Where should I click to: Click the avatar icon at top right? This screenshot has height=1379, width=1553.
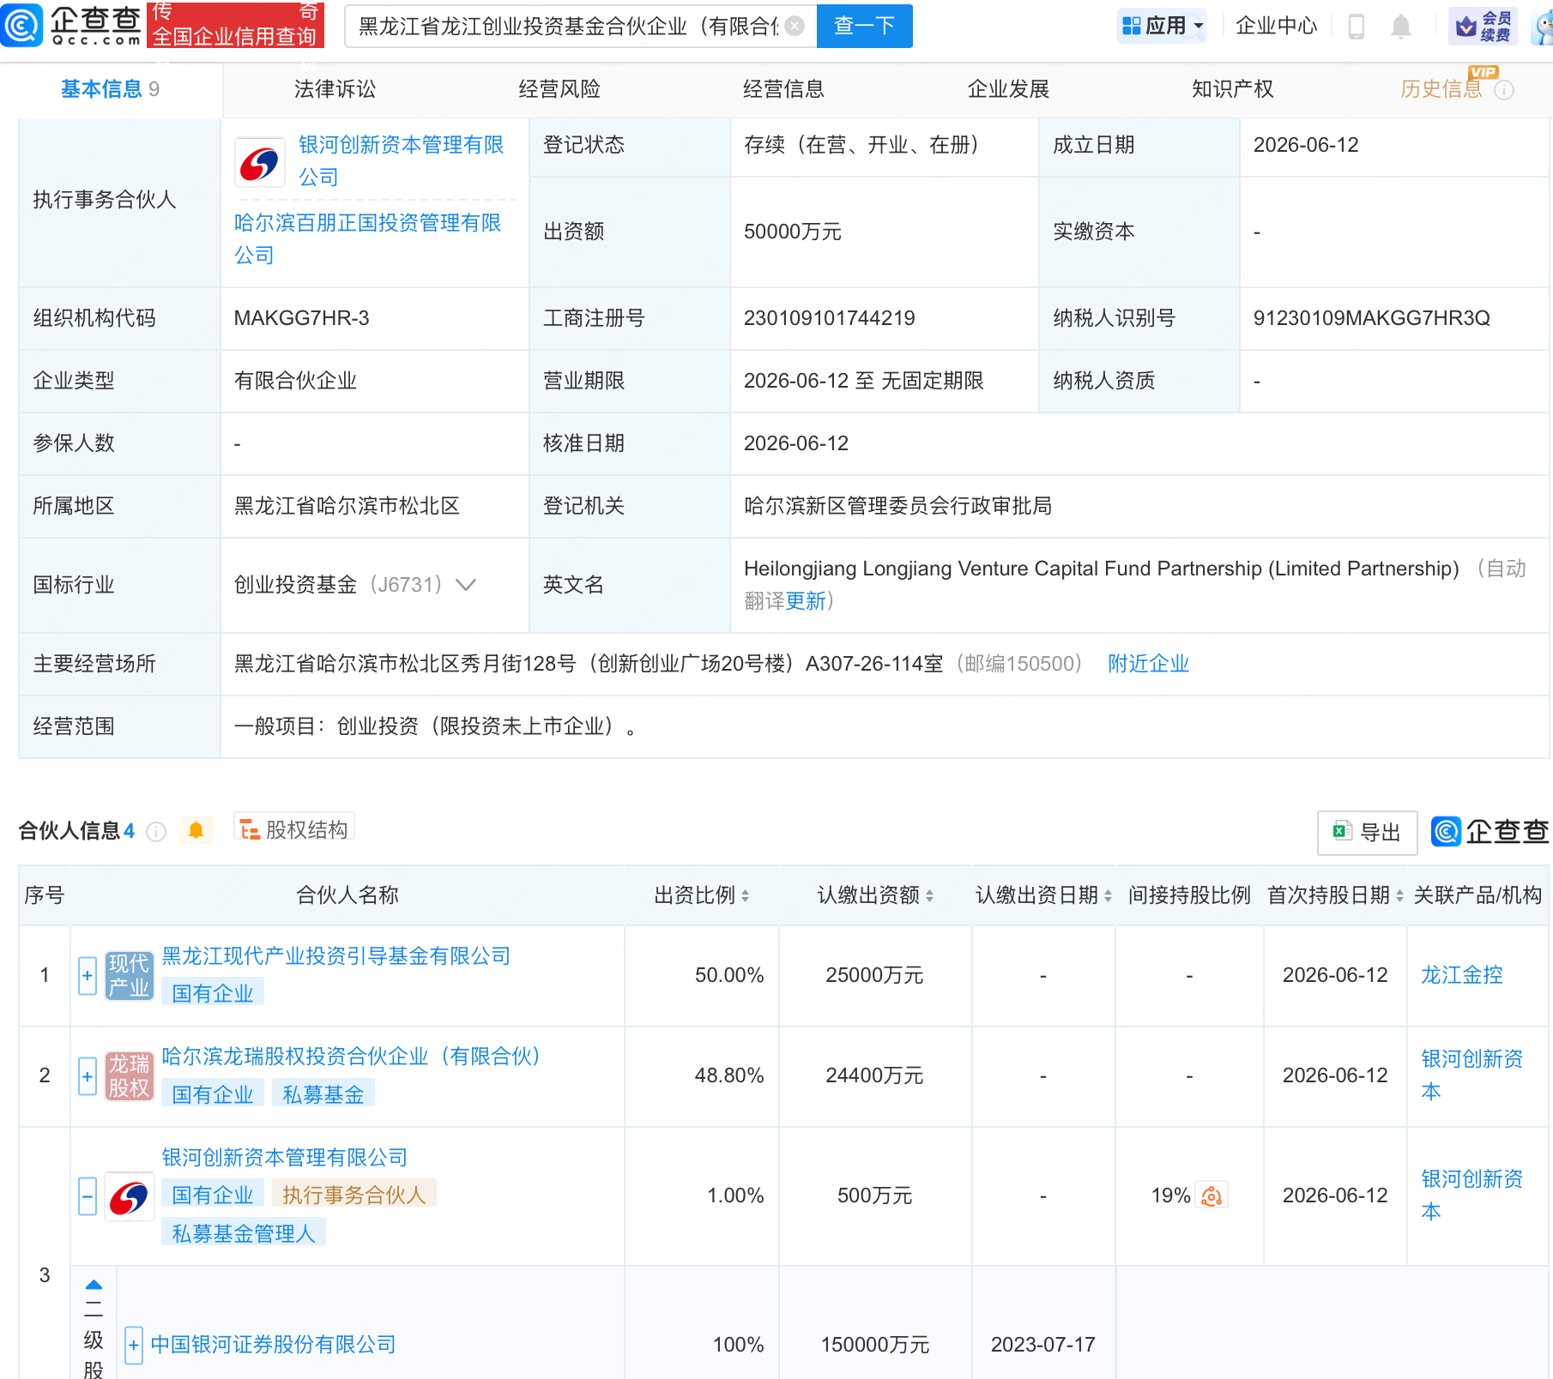[1543, 26]
